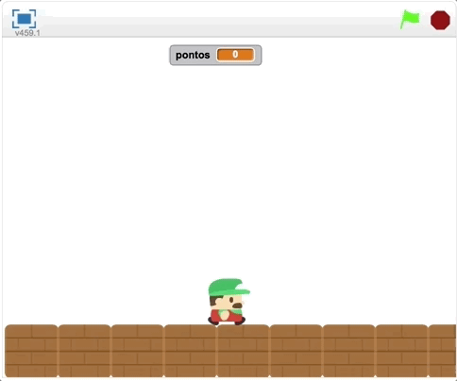
Task: Click the first brick tile on the left
Action: 31,351
